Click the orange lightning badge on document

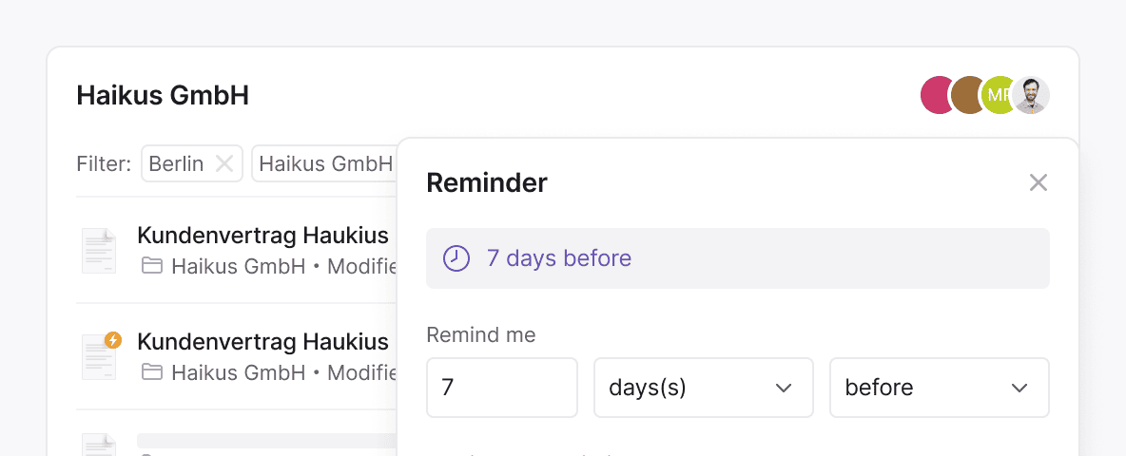click(x=113, y=339)
